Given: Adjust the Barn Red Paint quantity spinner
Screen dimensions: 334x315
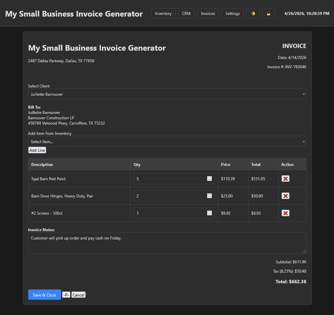Looking at the screenshot, I should (209, 179).
